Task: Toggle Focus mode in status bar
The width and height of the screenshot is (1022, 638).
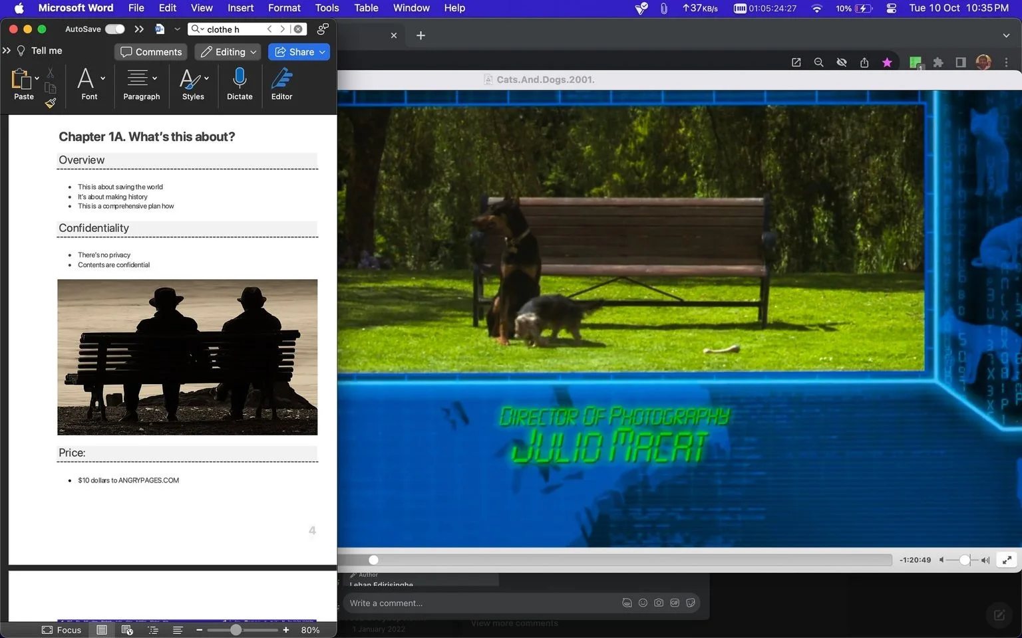Action: (61, 630)
